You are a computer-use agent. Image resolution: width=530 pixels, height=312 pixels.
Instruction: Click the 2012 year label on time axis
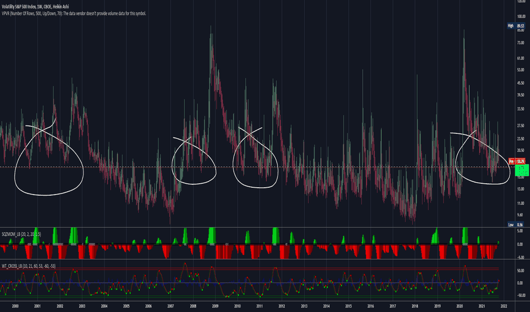pos(281,306)
